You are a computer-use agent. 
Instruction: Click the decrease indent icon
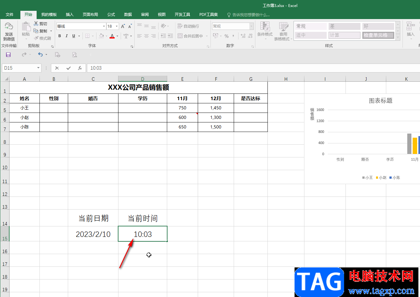point(163,36)
